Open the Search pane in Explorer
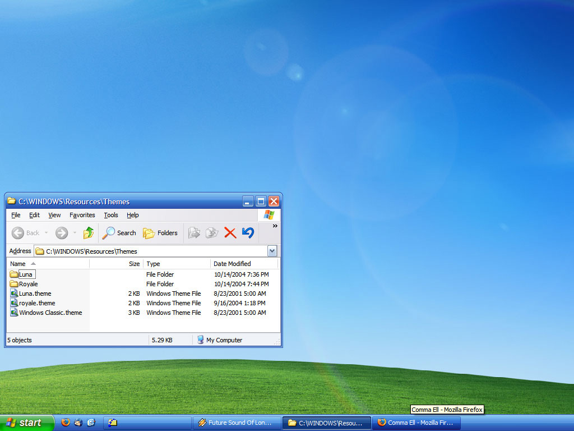This screenshot has height=431, width=574. (119, 233)
